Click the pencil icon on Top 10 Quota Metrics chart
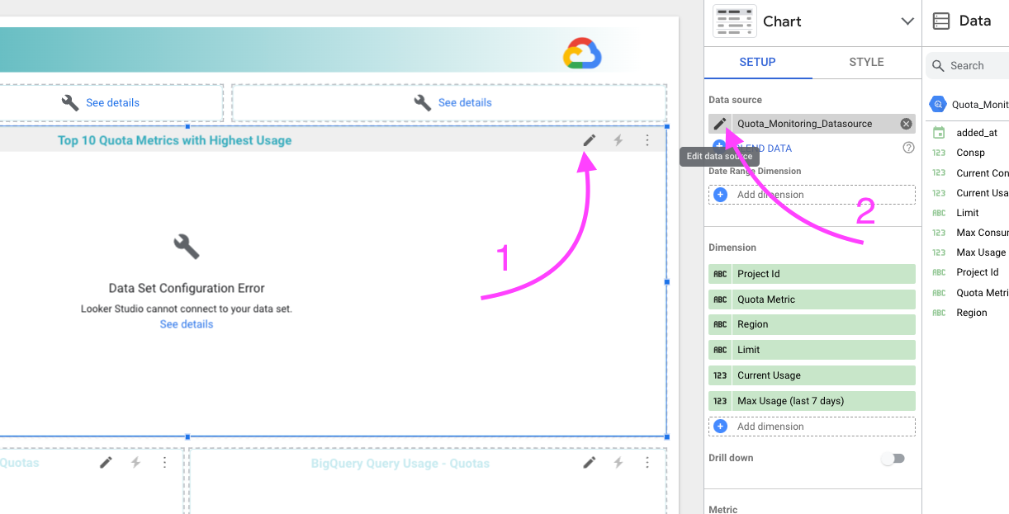Screen dimensions: 1009x514 pos(589,140)
